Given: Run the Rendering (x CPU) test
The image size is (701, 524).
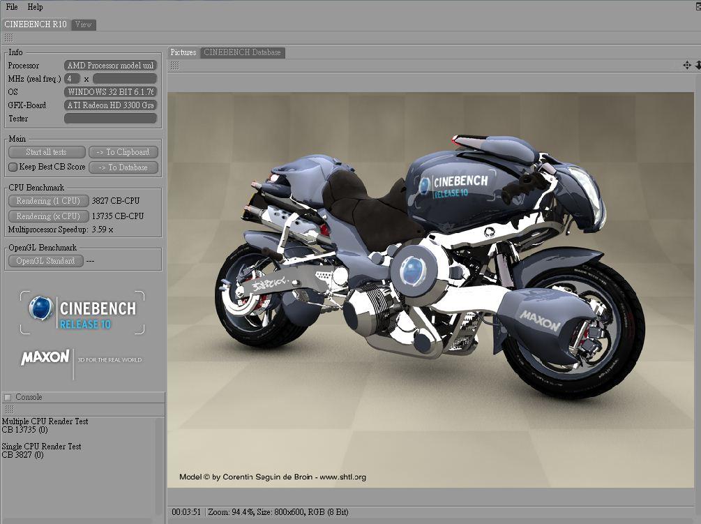Looking at the screenshot, I should tap(48, 216).
